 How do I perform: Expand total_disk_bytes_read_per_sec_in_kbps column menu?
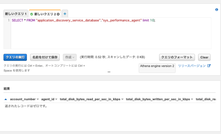click(x=122, y=99)
